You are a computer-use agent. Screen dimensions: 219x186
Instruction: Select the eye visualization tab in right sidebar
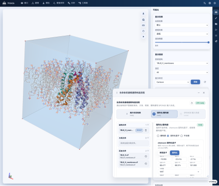pos(216,12)
